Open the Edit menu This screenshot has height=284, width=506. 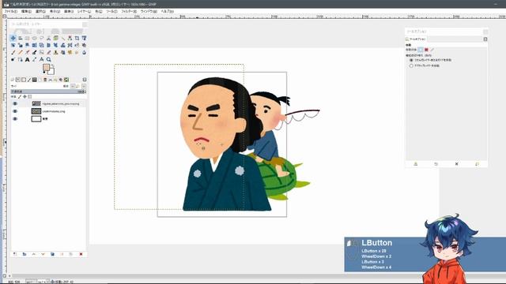[26, 11]
